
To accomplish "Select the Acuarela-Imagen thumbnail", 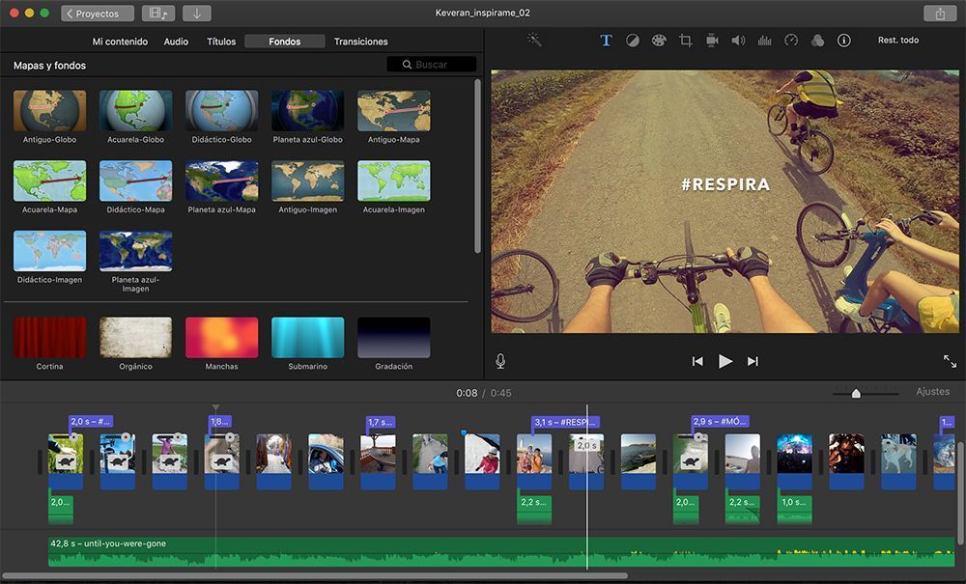I will (x=394, y=181).
